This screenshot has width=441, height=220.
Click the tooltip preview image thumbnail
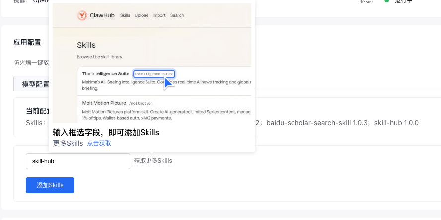click(152, 63)
